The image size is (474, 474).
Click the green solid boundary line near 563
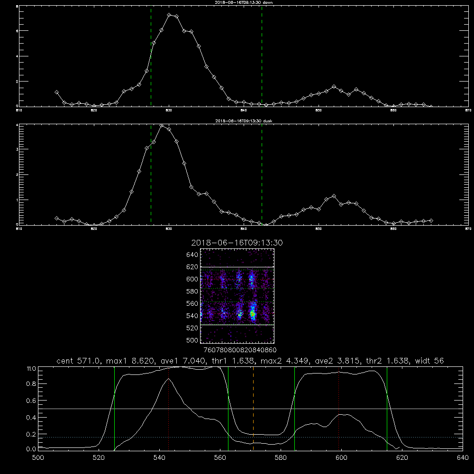click(228, 409)
